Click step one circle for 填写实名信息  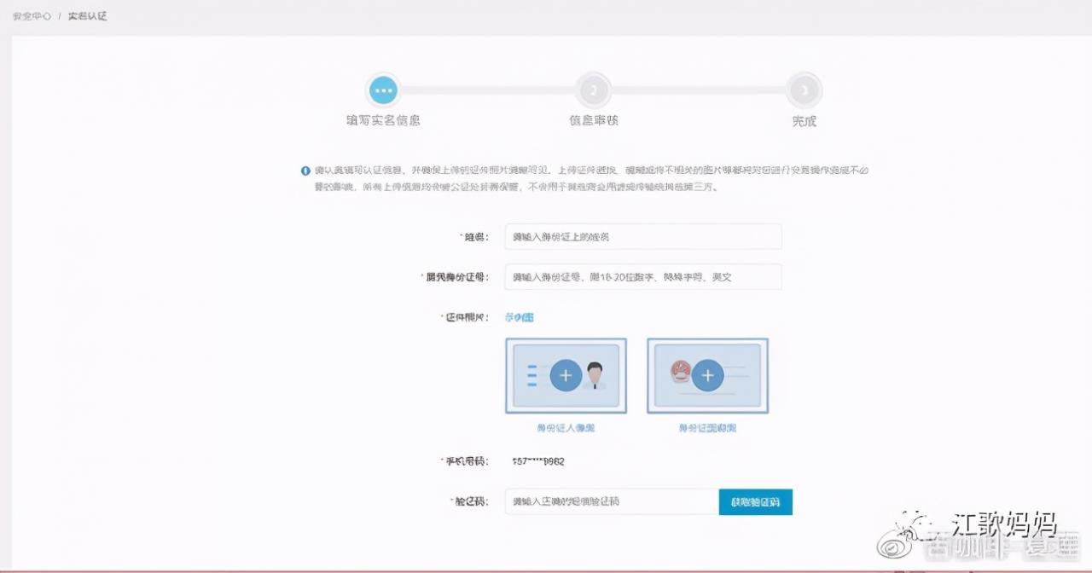pyautogui.click(x=382, y=90)
